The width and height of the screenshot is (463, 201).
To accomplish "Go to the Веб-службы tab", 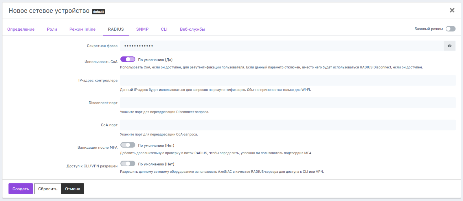I will (x=192, y=29).
